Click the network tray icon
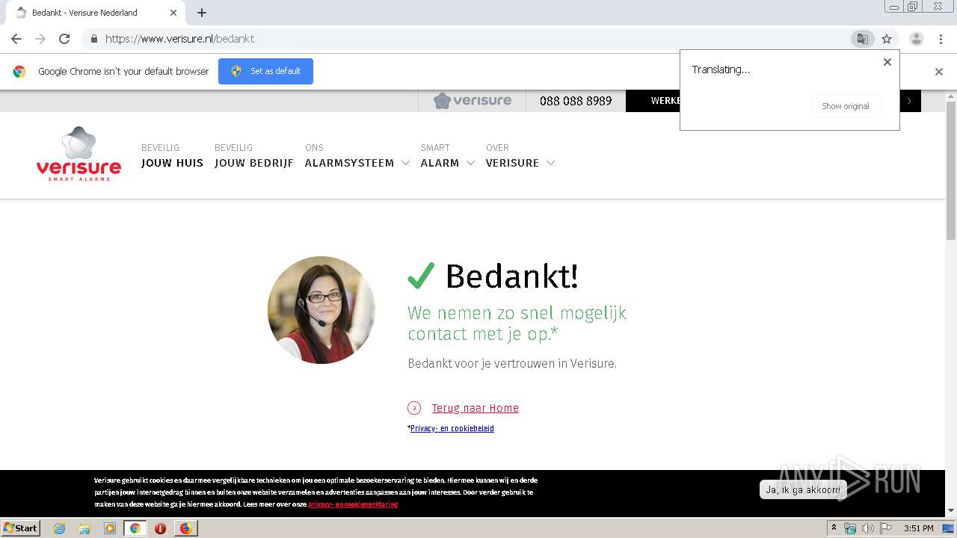The height and width of the screenshot is (538, 957). [850, 528]
